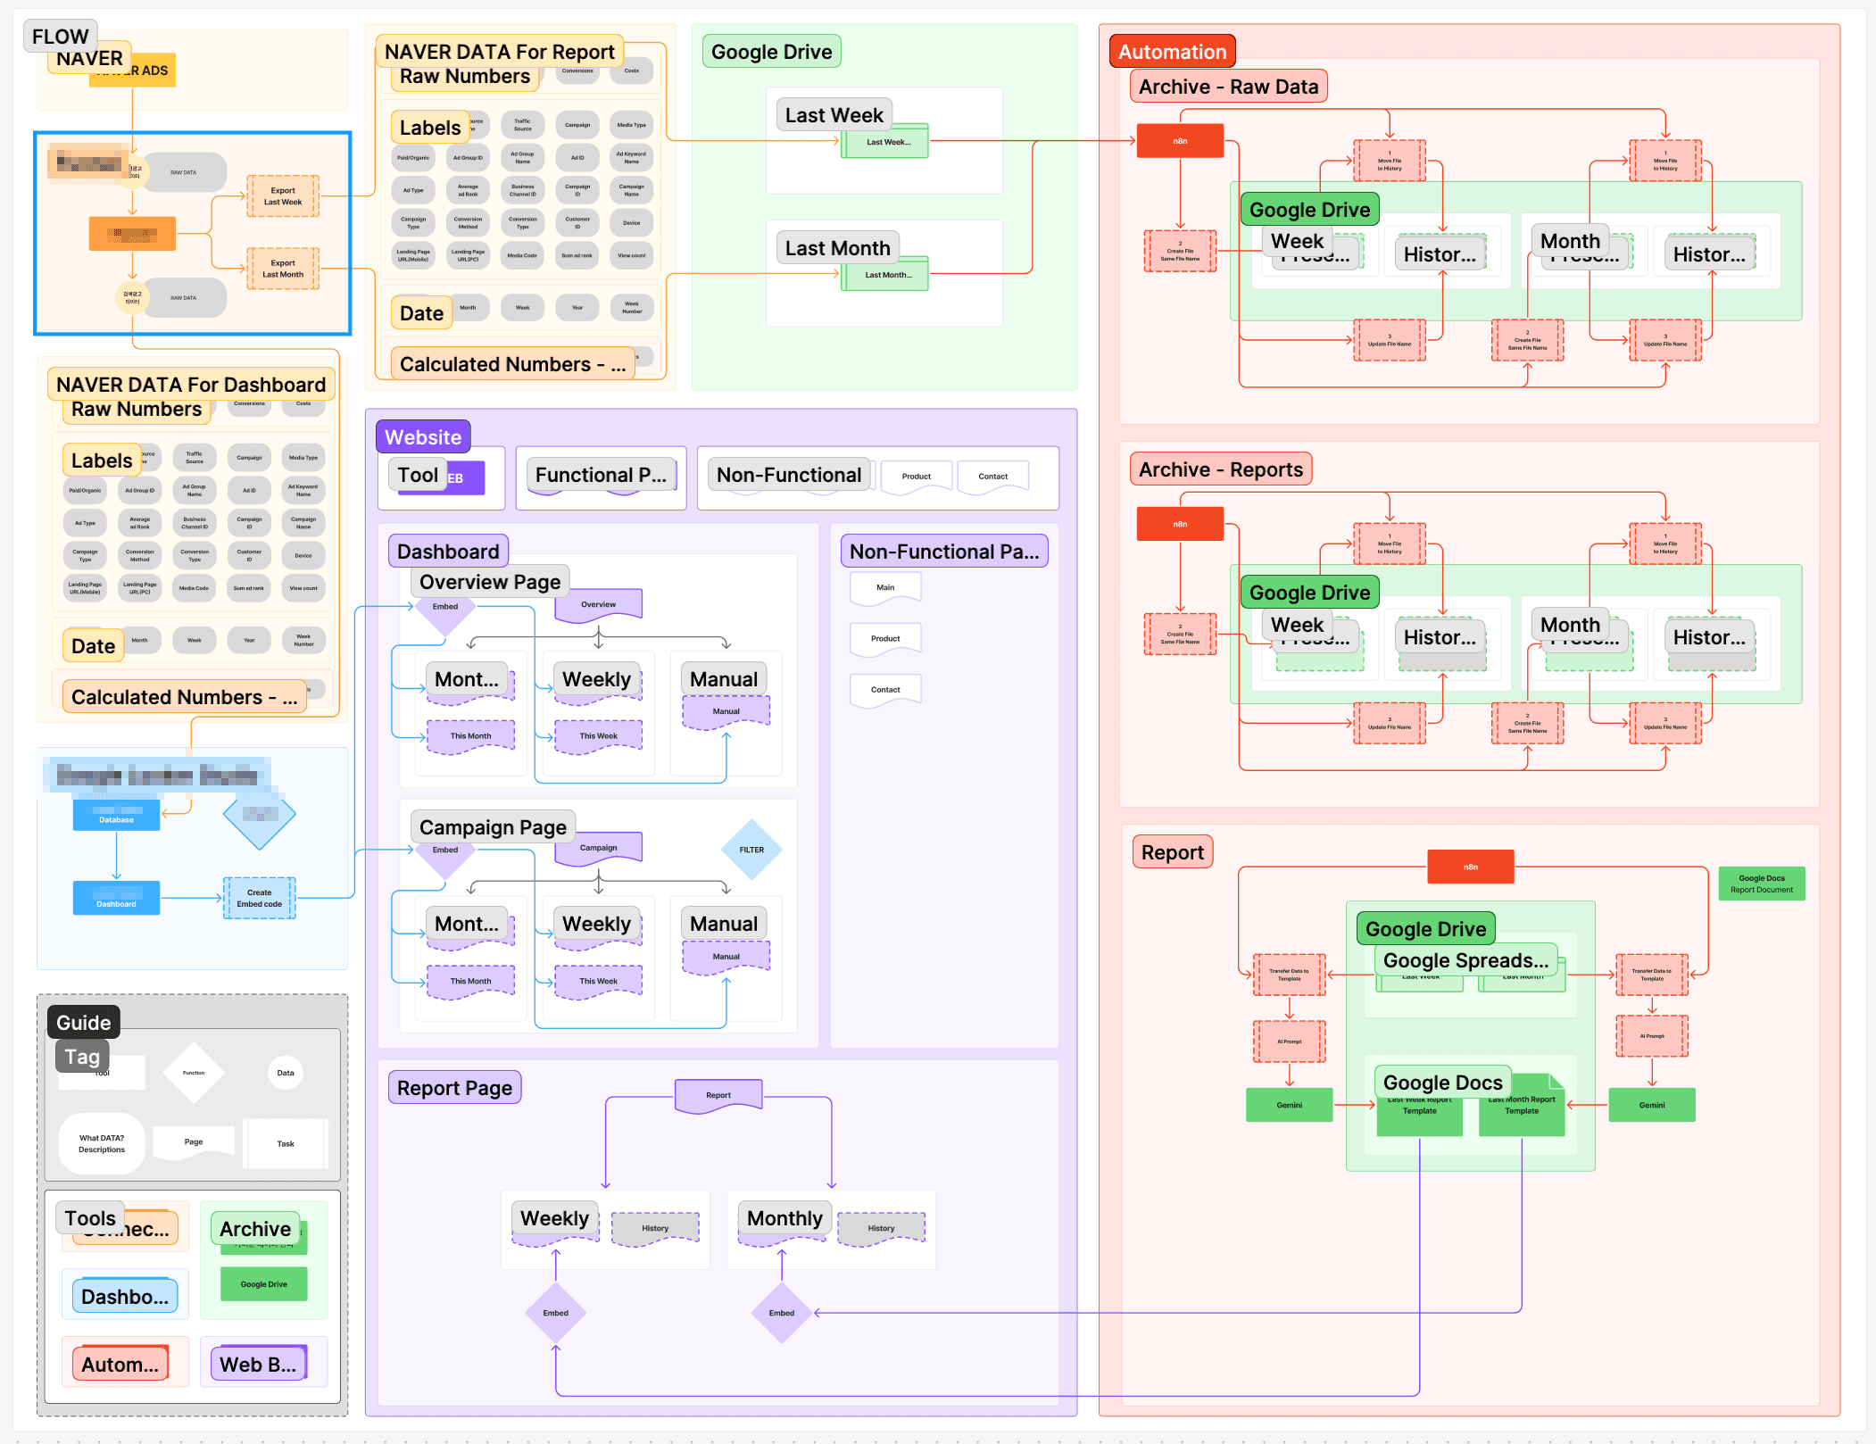Select the Export Last Week node
This screenshot has width=1876, height=1444.
click(283, 196)
